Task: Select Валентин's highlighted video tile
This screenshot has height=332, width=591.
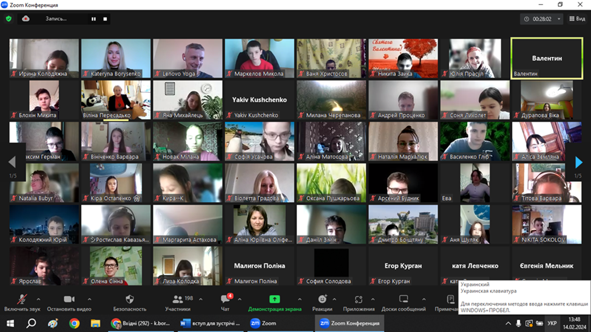Action: tap(547, 58)
